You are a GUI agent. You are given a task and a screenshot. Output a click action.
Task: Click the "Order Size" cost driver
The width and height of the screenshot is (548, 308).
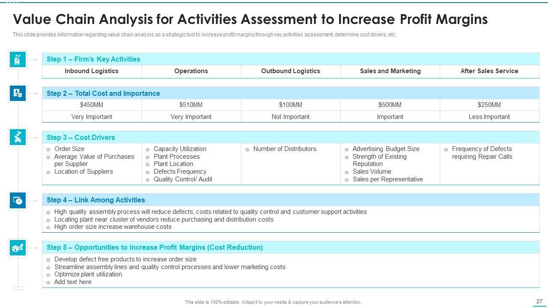(69, 149)
